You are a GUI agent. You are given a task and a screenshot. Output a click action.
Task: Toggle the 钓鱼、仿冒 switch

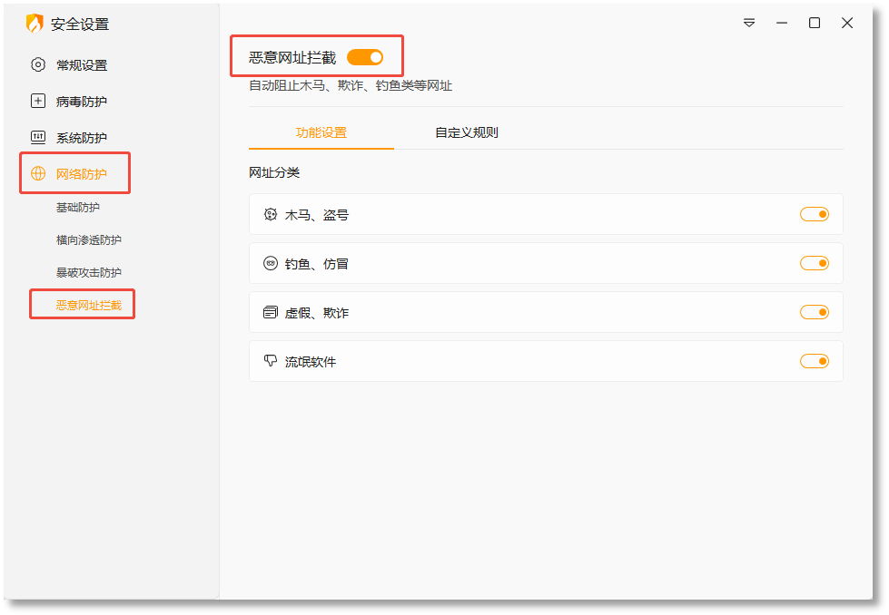coord(815,263)
